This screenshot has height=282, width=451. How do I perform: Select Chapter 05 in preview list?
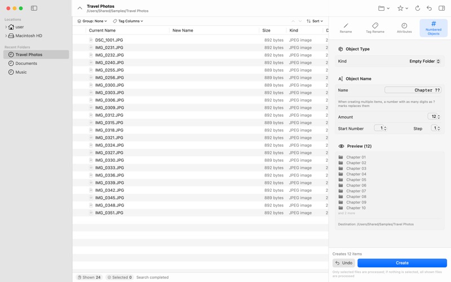pos(356,179)
